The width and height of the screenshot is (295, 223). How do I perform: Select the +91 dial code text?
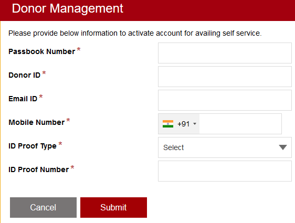[183, 124]
